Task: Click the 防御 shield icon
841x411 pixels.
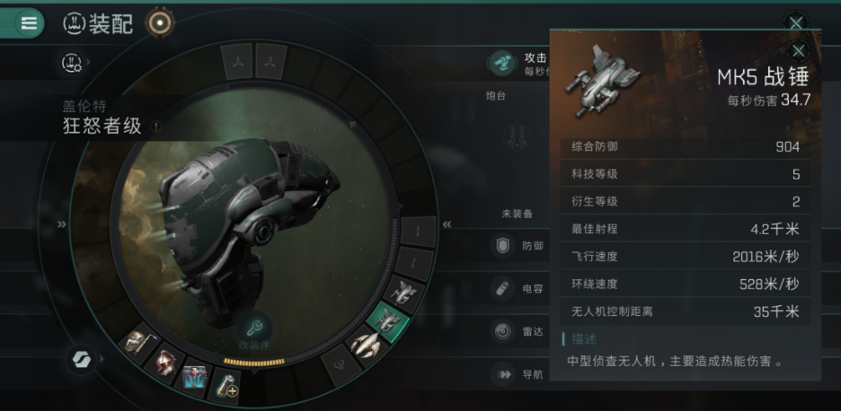Action: tap(502, 246)
